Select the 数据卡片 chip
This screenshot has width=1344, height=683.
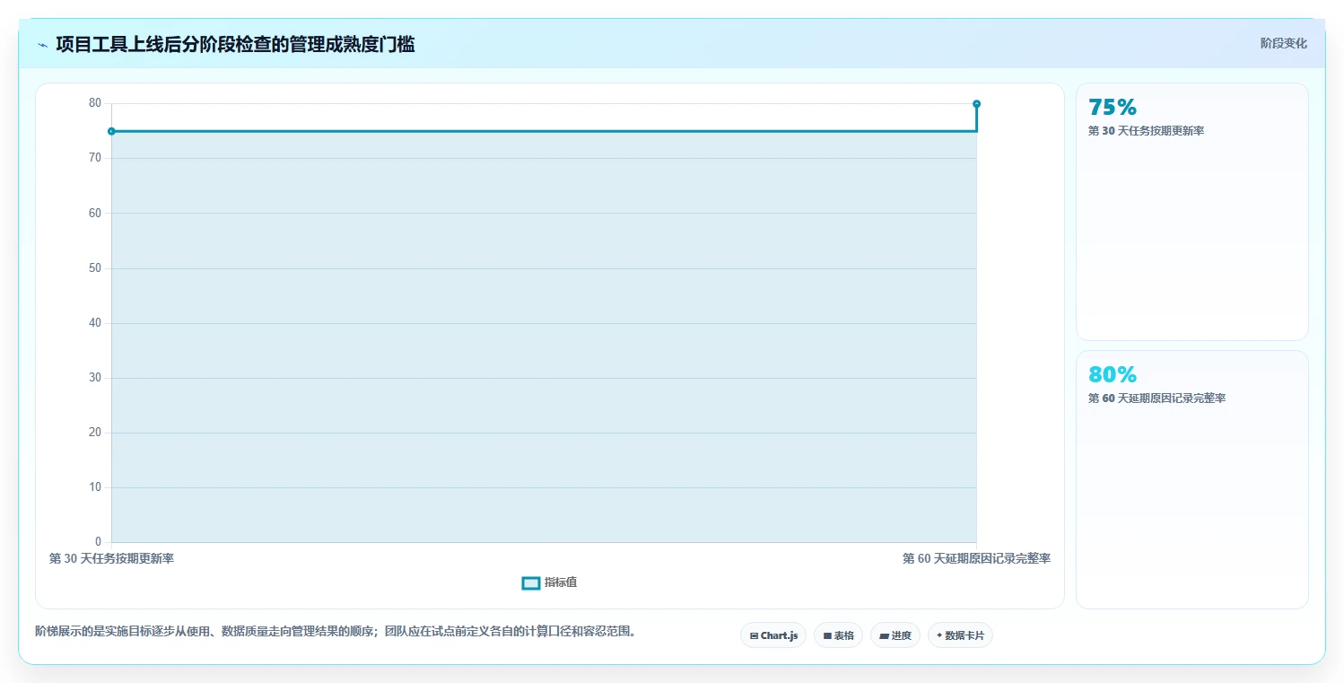960,635
